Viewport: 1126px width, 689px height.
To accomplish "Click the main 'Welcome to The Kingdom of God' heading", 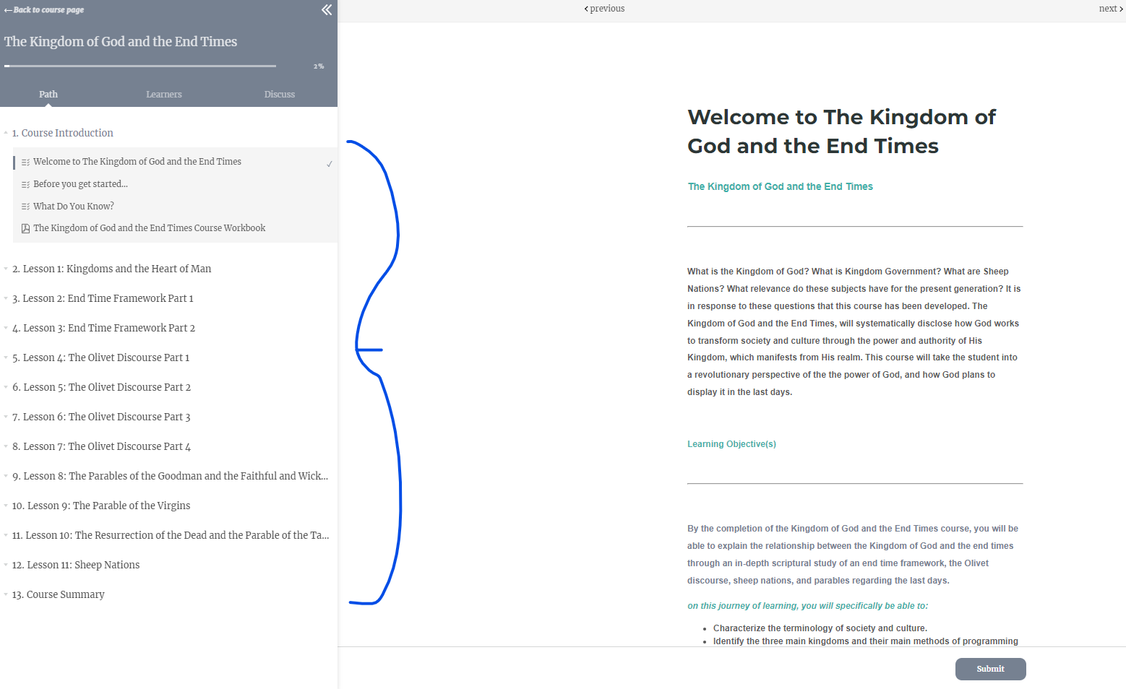I will tap(841, 131).
